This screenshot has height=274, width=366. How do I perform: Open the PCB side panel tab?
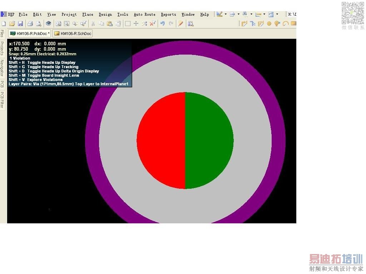[x=3, y=84]
